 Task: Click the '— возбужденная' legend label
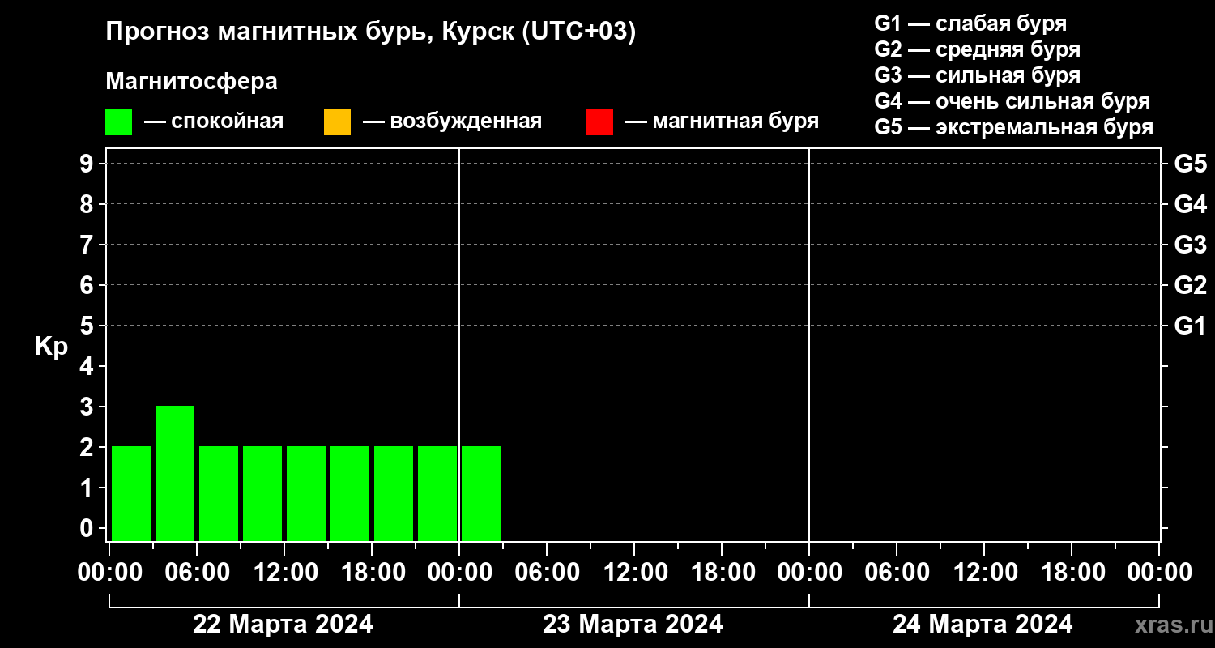point(452,122)
